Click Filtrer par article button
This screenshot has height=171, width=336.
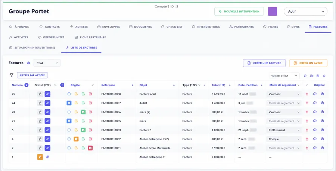point(32,75)
